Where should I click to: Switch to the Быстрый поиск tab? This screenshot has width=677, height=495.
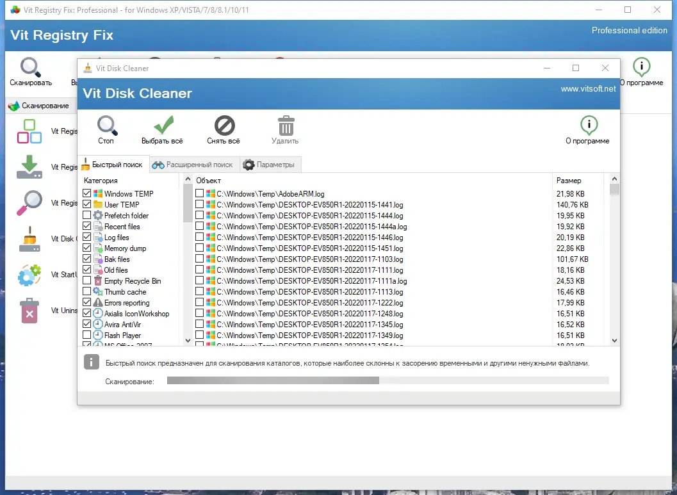click(x=114, y=165)
